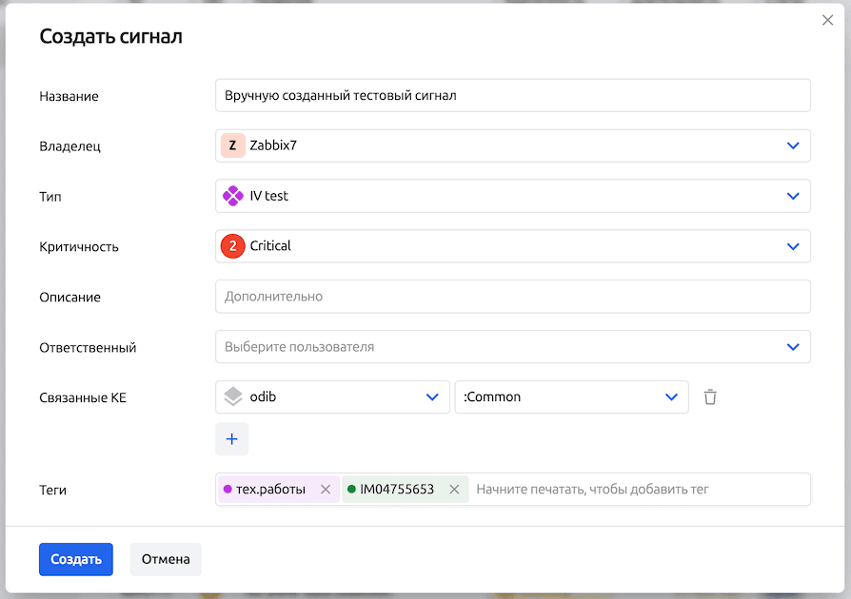The width and height of the screenshot is (851, 599).
Task: Open the Тип dropdown list
Action: [x=793, y=196]
